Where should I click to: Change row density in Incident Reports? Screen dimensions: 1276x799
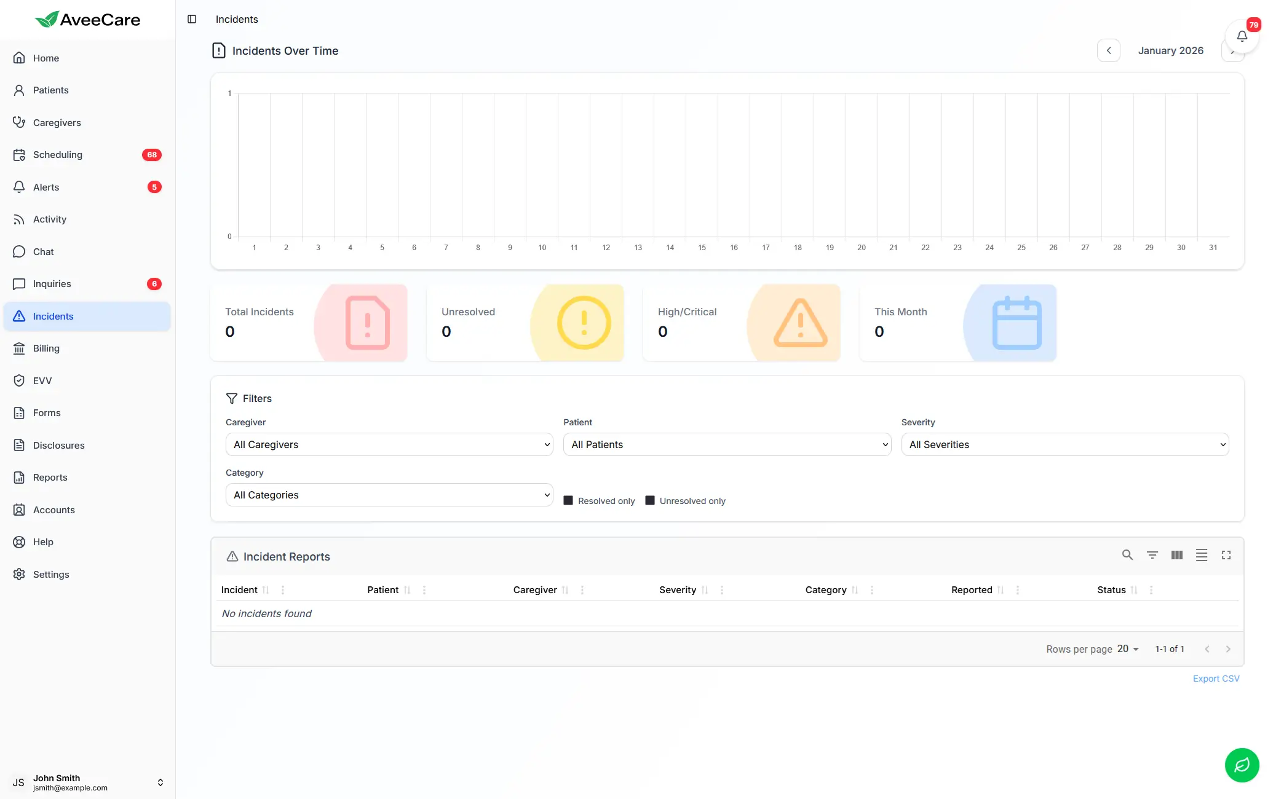tap(1202, 555)
